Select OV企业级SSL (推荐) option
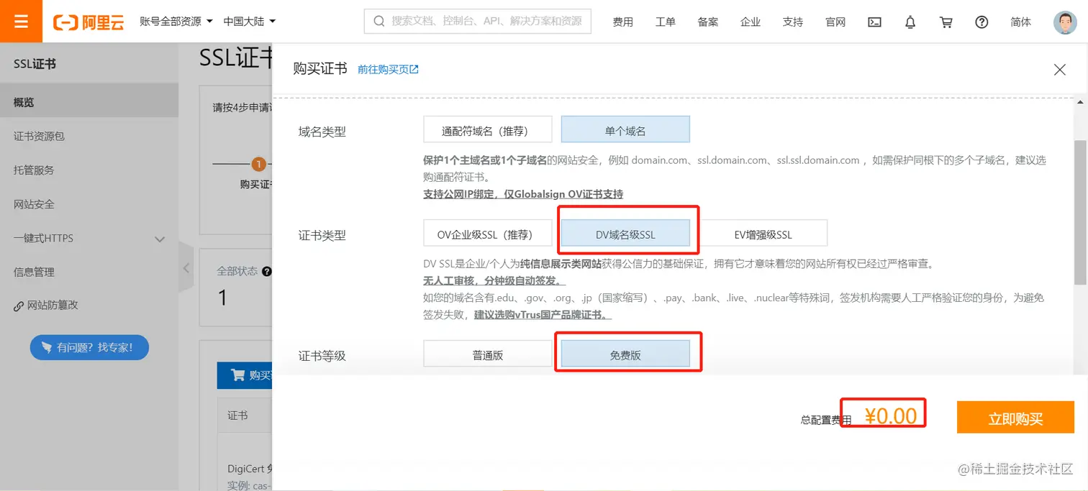This screenshot has height=491, width=1088. point(488,233)
